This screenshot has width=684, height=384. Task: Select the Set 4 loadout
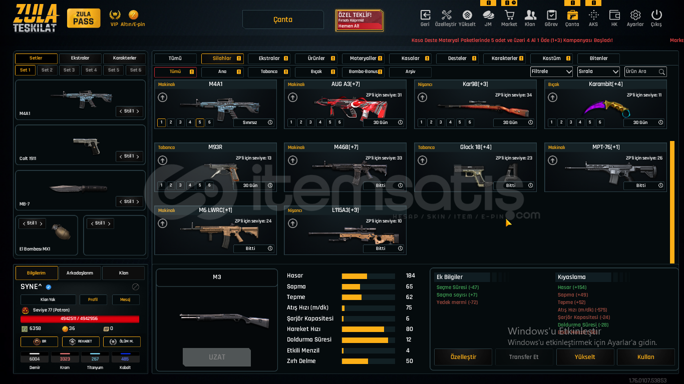(91, 70)
